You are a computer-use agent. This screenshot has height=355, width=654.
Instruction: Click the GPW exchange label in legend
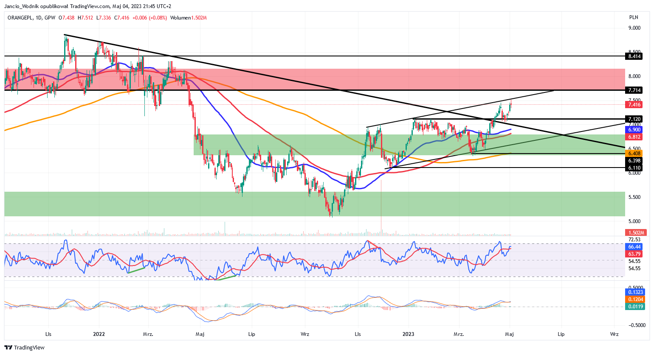tap(50, 18)
